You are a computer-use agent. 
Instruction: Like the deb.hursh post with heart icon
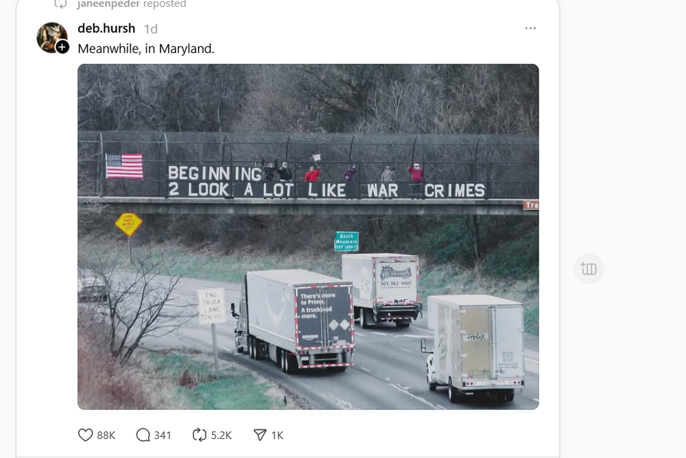(x=85, y=435)
